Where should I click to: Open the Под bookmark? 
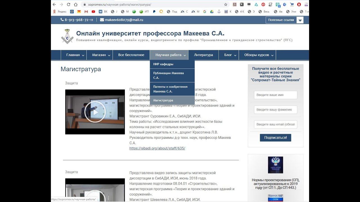tap(172, 12)
